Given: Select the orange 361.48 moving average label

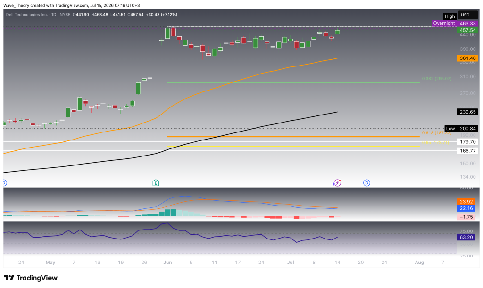Looking at the screenshot, I should click(x=467, y=58).
